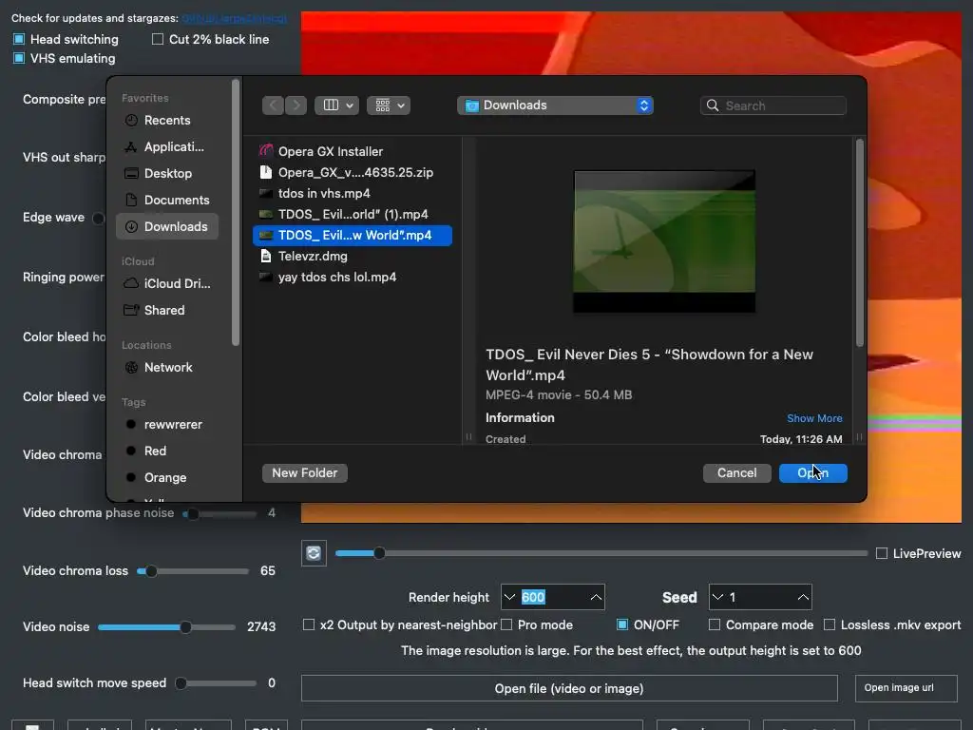Adjust the Head switch move speed slider
Viewport: 973px width, 730px height.
point(216,683)
